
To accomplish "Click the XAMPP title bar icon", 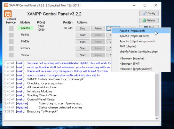I will click(6, 5).
